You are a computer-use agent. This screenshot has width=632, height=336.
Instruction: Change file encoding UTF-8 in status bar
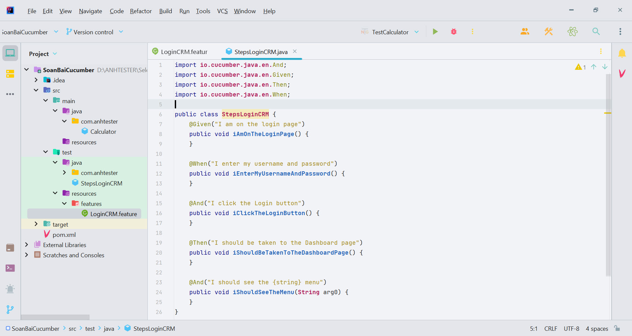[571, 329]
